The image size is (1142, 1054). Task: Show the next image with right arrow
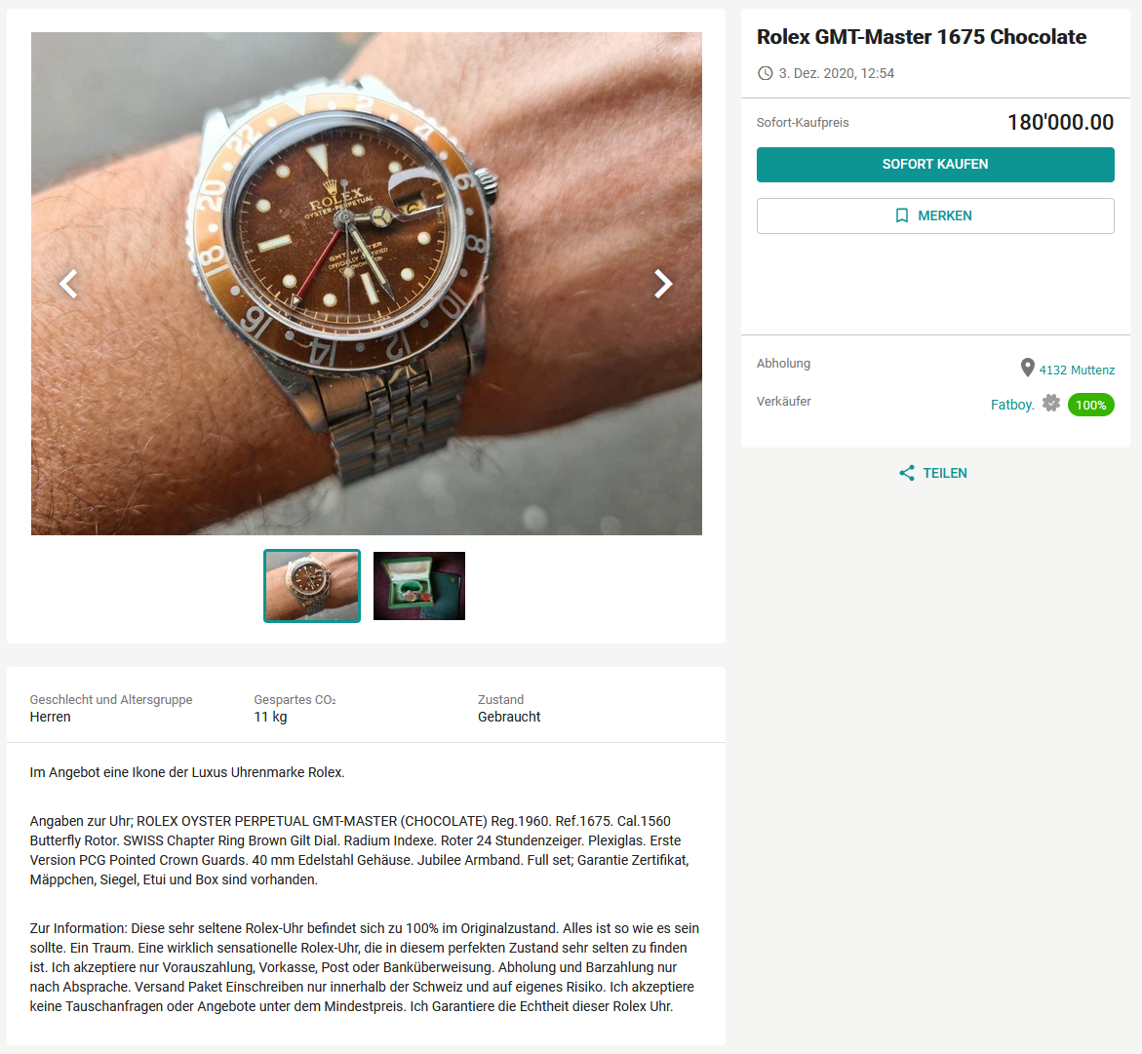(x=663, y=284)
